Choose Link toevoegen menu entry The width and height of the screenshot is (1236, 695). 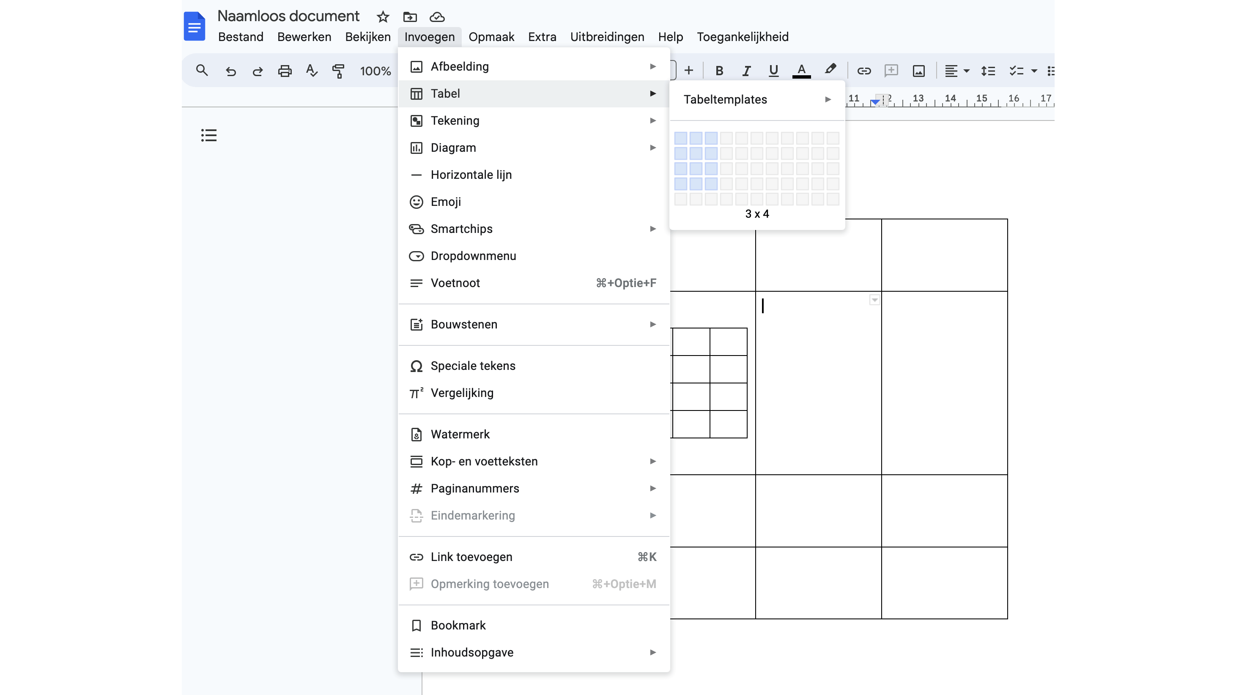pyautogui.click(x=471, y=557)
